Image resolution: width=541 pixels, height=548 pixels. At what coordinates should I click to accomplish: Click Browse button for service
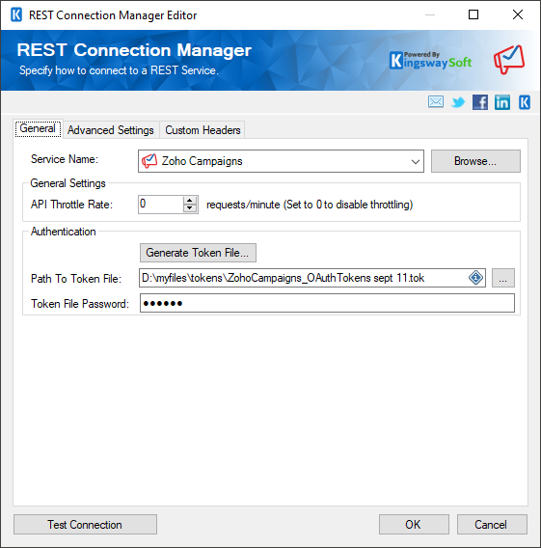click(475, 161)
